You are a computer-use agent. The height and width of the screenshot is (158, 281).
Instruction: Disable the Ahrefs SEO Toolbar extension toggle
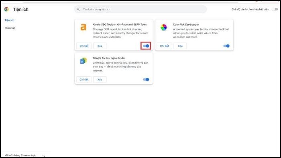[x=146, y=46]
